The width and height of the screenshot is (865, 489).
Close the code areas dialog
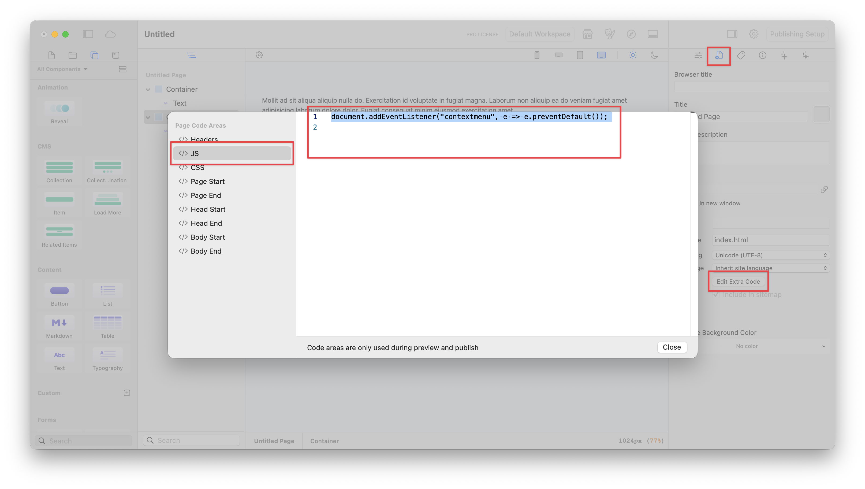(672, 347)
